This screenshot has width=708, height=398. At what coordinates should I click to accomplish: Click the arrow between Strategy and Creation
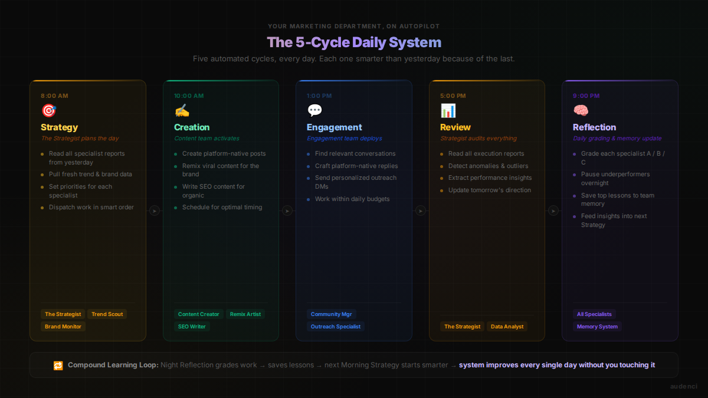[x=155, y=210]
